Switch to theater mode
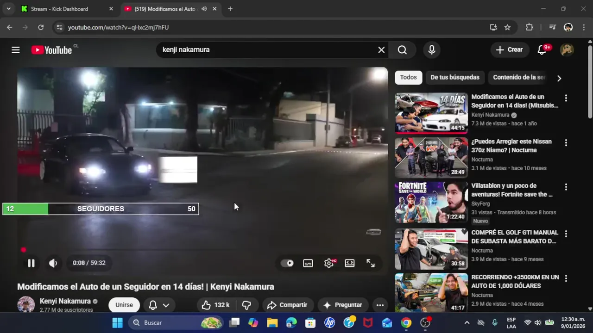Image resolution: width=593 pixels, height=333 pixels. (x=350, y=263)
